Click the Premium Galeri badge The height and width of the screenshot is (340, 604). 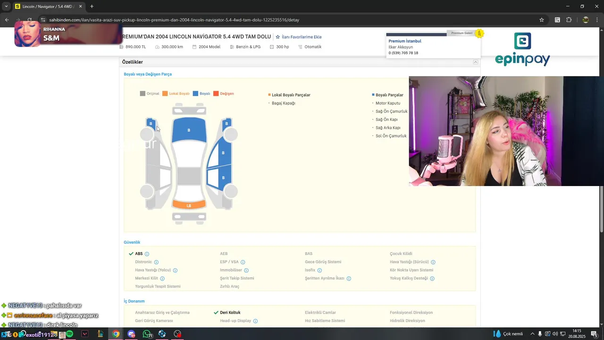pyautogui.click(x=462, y=33)
